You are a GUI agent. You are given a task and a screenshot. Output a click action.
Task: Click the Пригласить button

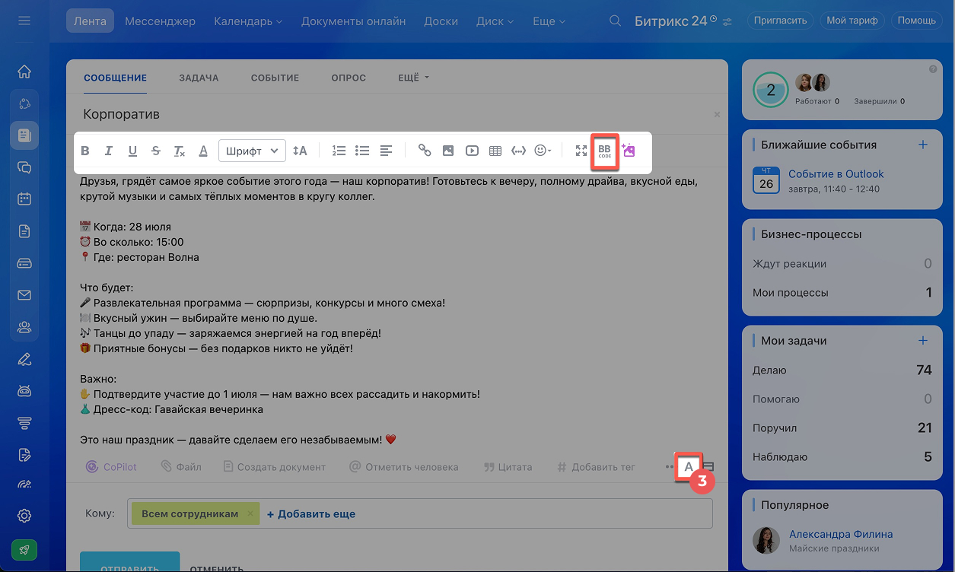pos(780,21)
